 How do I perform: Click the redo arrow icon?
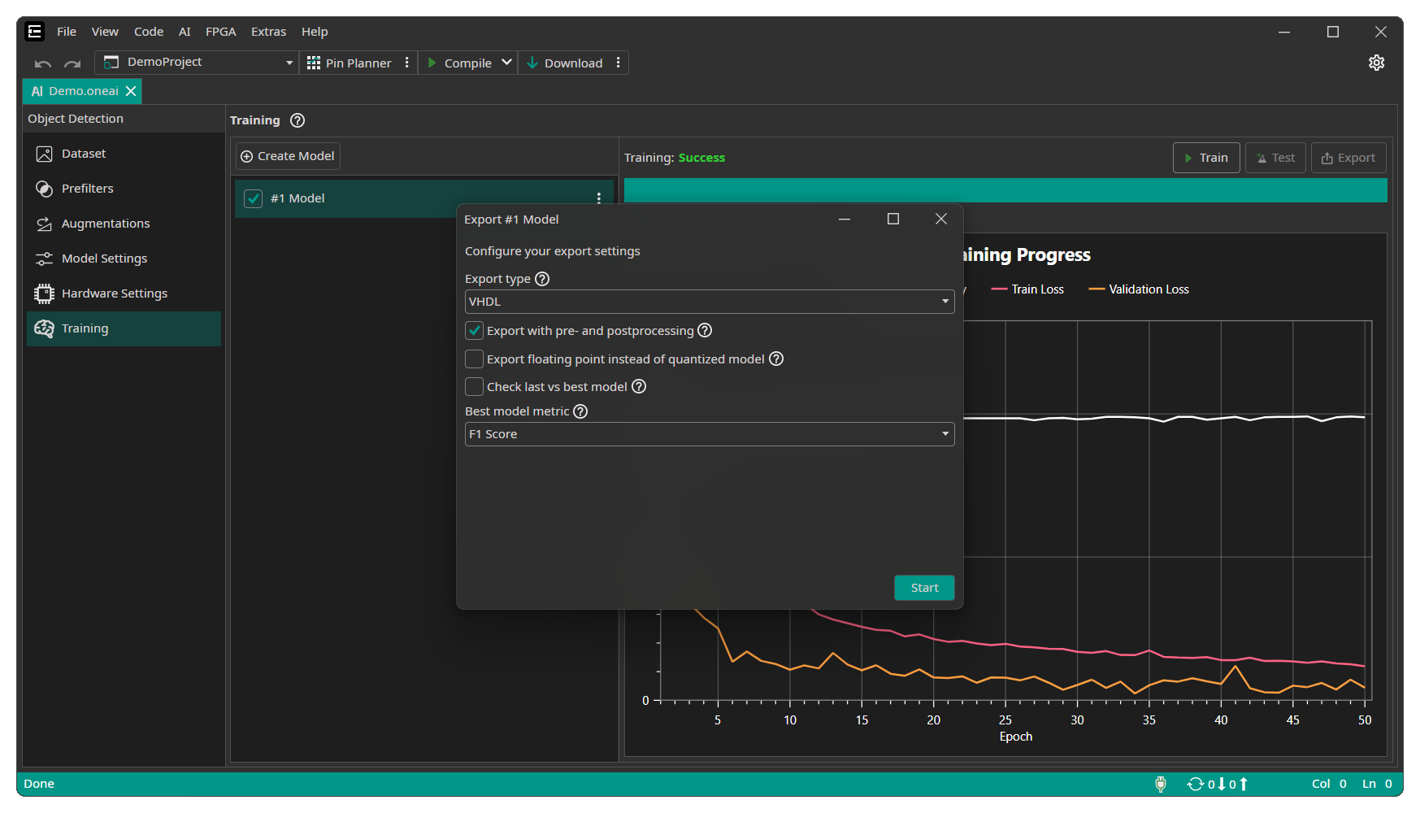tap(72, 63)
